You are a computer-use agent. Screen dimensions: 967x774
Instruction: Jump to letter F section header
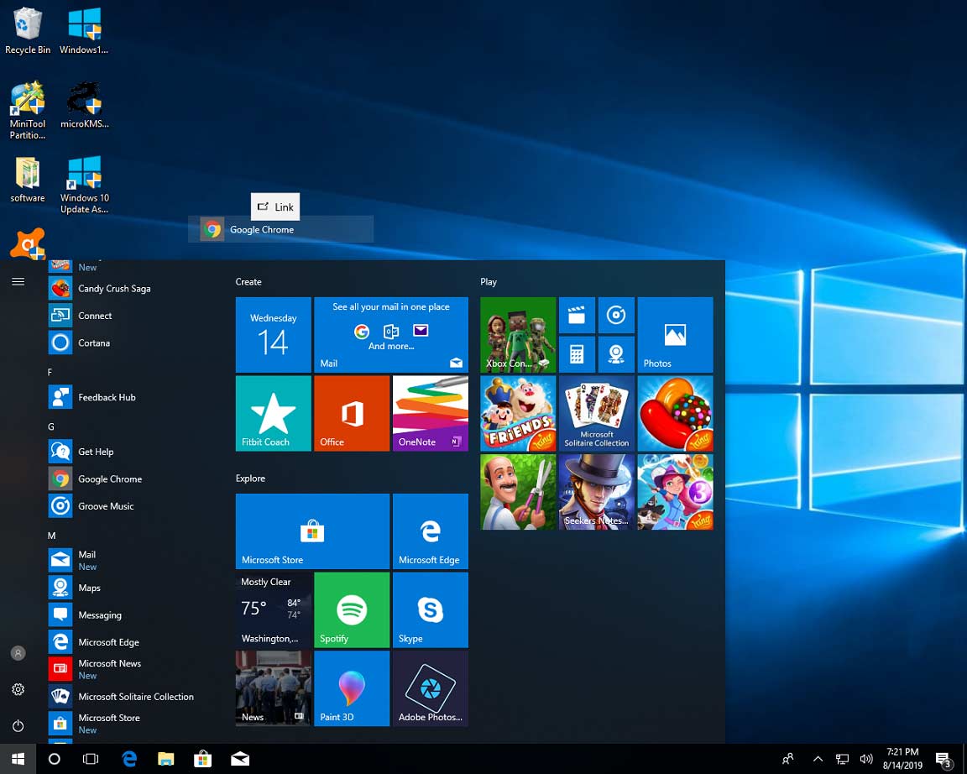coord(50,372)
